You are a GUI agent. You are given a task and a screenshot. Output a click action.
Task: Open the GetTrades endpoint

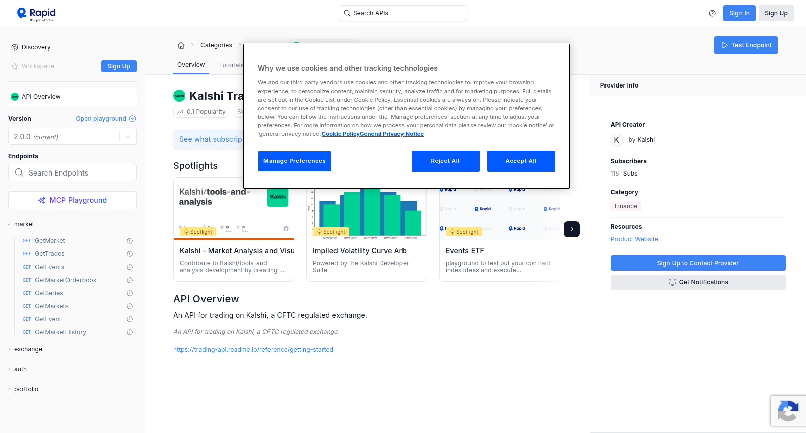50,254
